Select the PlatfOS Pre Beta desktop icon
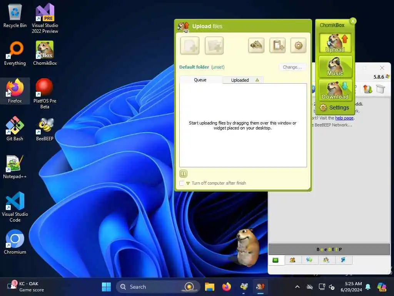This screenshot has width=394, height=296. [45, 94]
